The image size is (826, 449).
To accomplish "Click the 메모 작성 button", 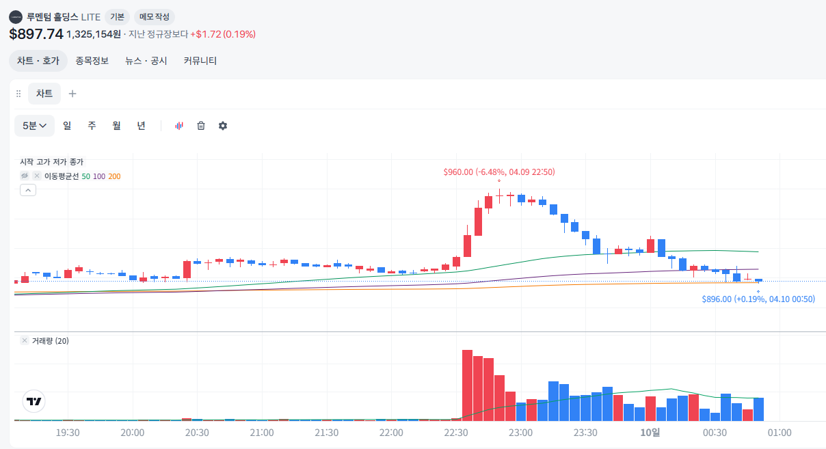I will [154, 16].
